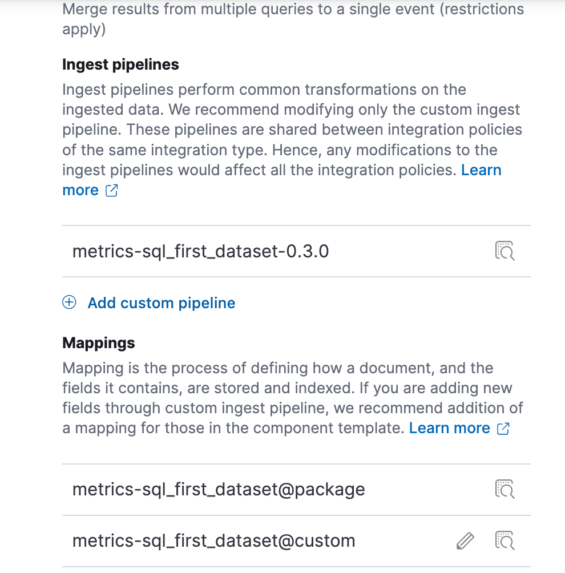Click the 'Merge results from multiple queries' description
This screenshot has height=573, width=565.
[x=293, y=10]
